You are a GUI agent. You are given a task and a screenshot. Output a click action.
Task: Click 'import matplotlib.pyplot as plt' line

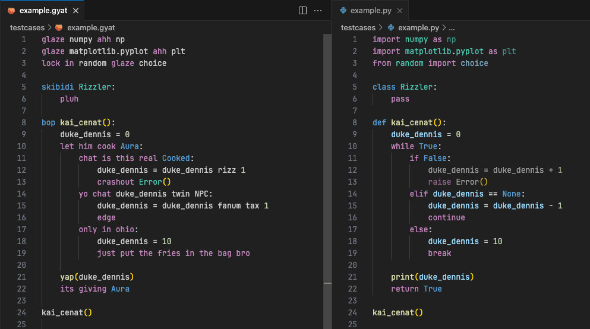click(444, 51)
